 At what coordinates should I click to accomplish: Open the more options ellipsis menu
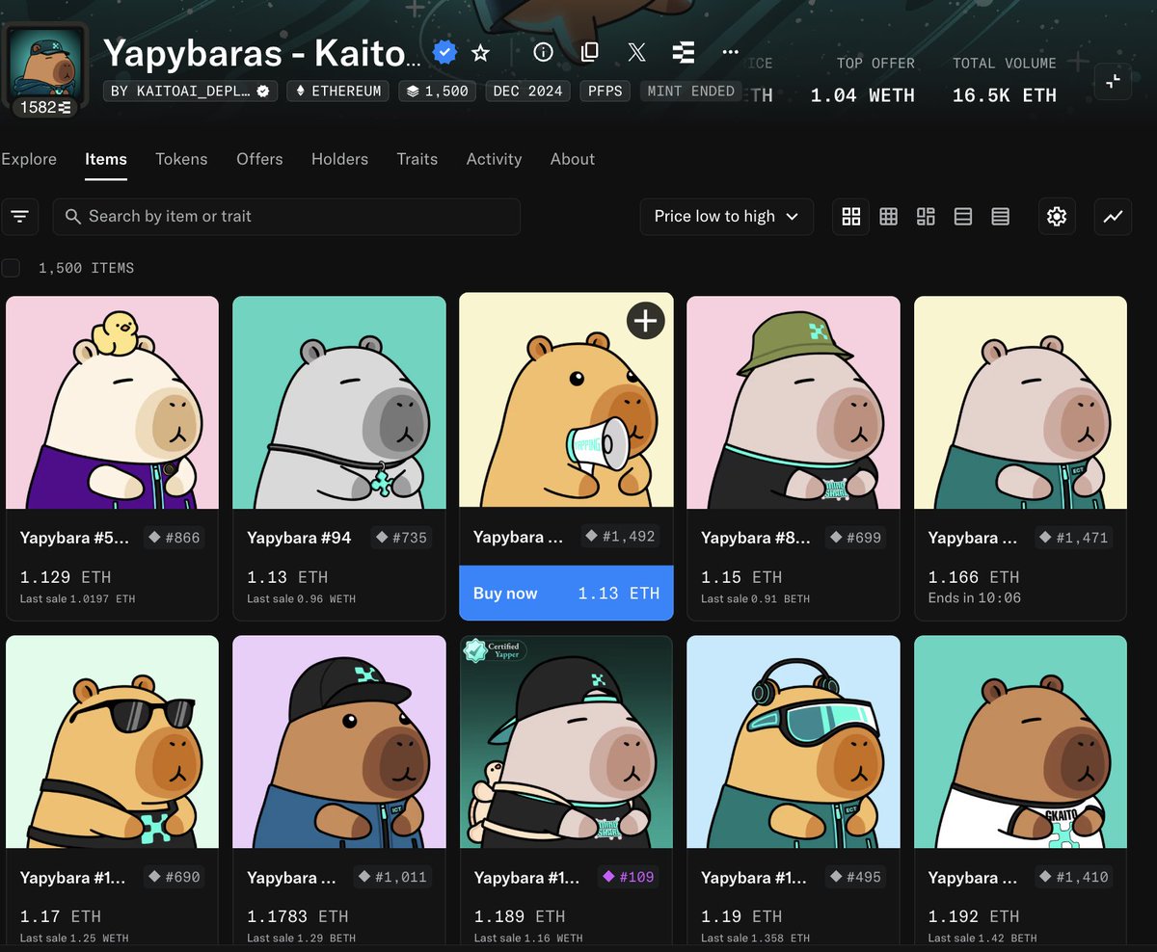(730, 52)
